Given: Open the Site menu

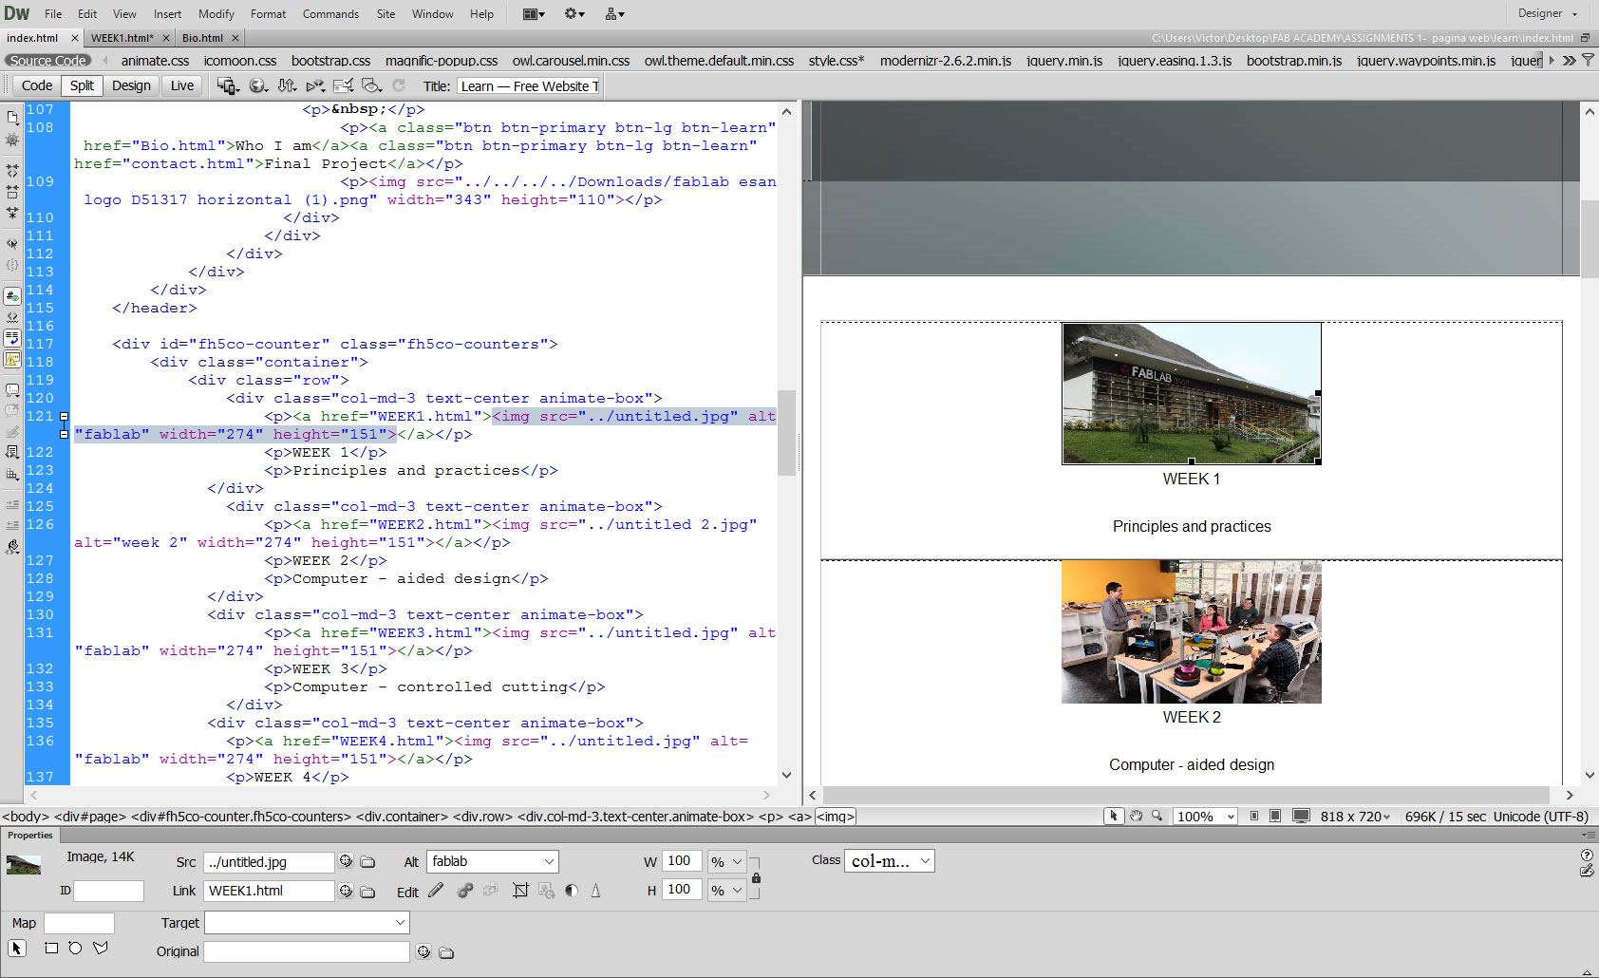Looking at the screenshot, I should point(386,13).
